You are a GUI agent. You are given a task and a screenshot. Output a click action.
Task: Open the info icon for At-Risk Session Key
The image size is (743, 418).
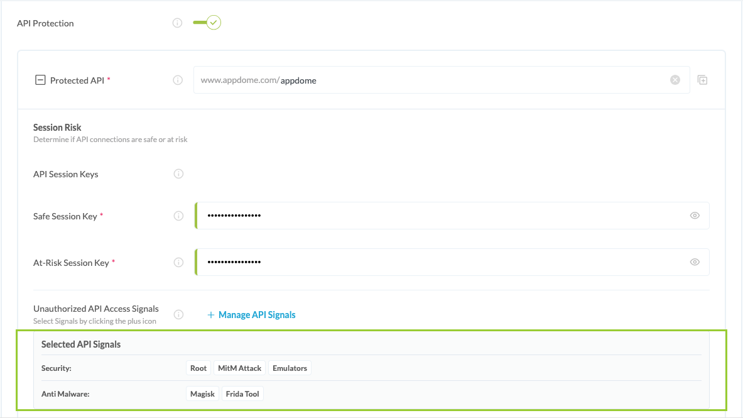pyautogui.click(x=178, y=262)
